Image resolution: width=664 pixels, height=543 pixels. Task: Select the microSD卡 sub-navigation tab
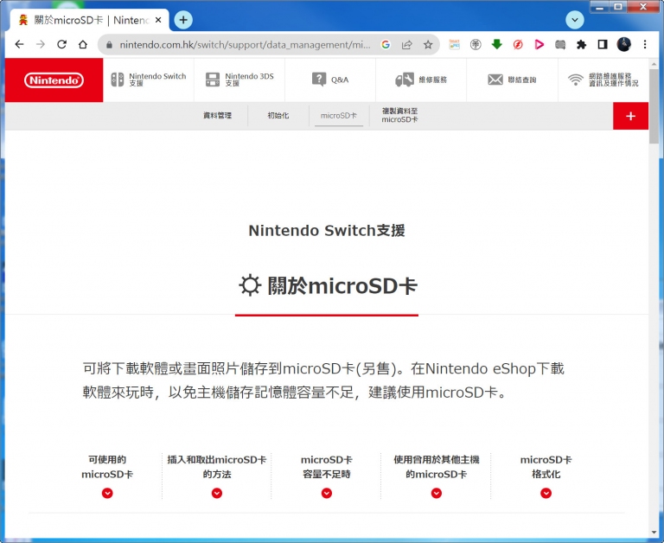(339, 115)
